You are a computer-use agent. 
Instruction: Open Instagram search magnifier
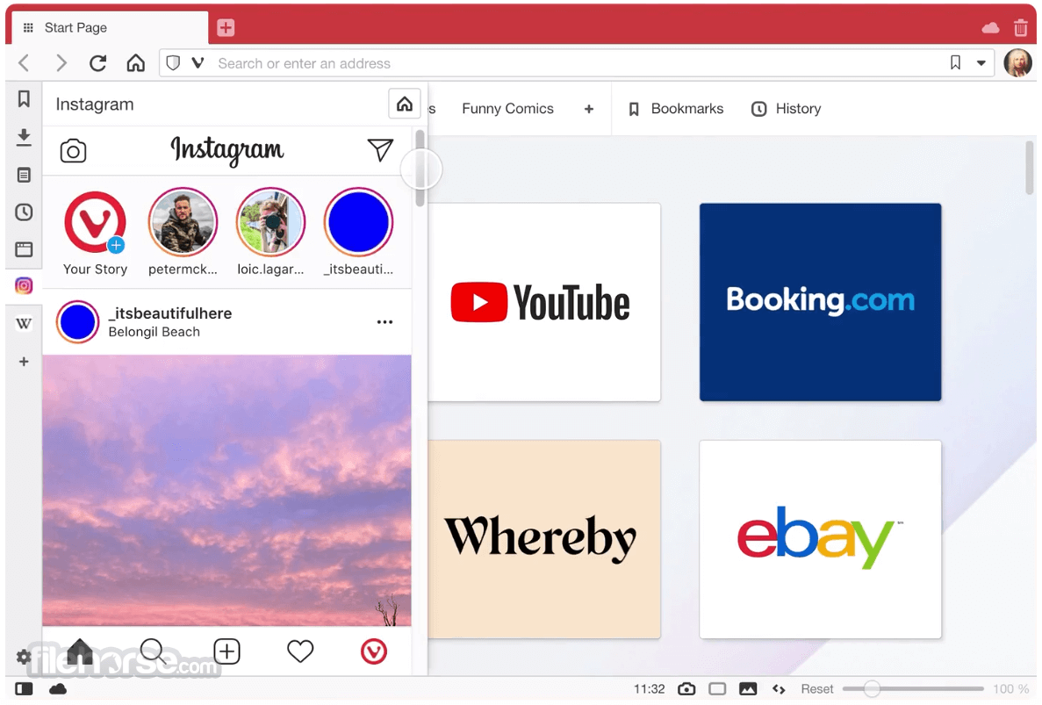[153, 651]
